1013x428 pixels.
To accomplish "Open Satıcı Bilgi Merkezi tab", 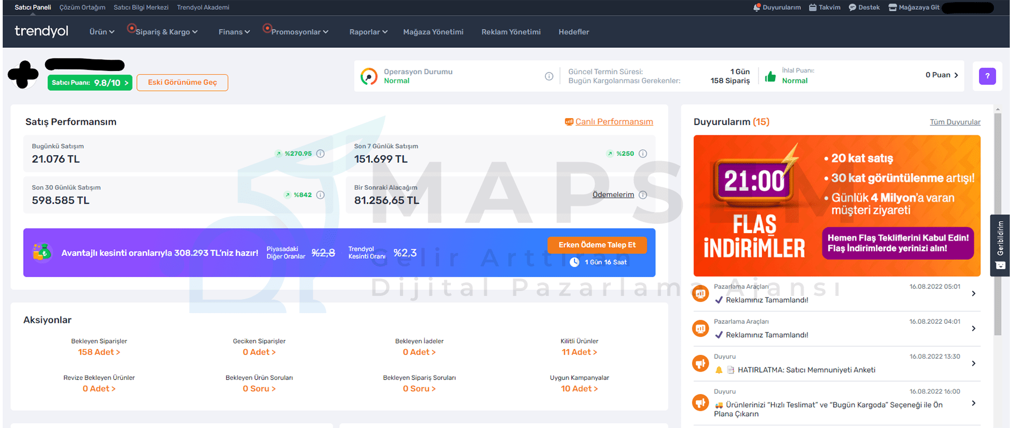I will point(141,8).
